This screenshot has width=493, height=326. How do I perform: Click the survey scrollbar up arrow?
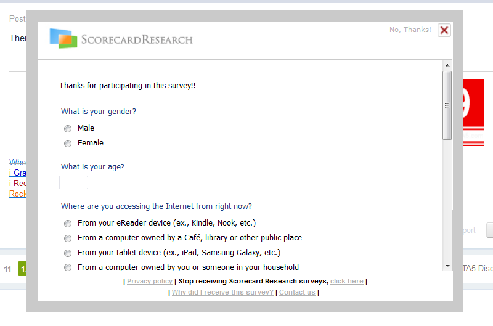pos(447,65)
